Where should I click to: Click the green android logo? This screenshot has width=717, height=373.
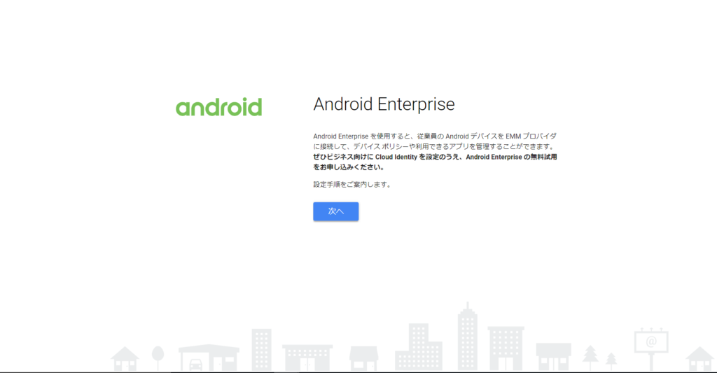click(x=218, y=106)
